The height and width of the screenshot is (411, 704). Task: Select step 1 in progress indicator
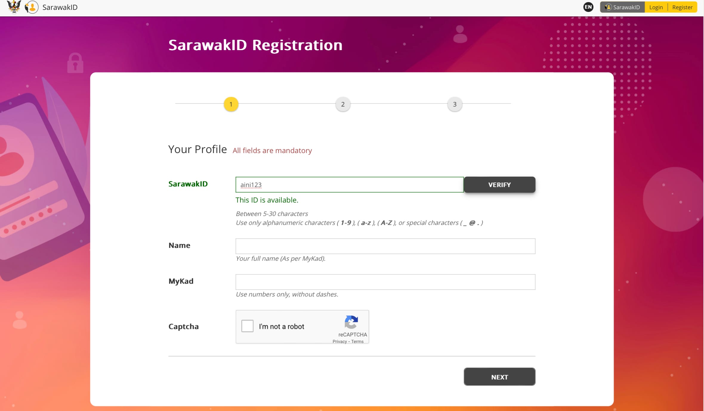click(x=231, y=104)
